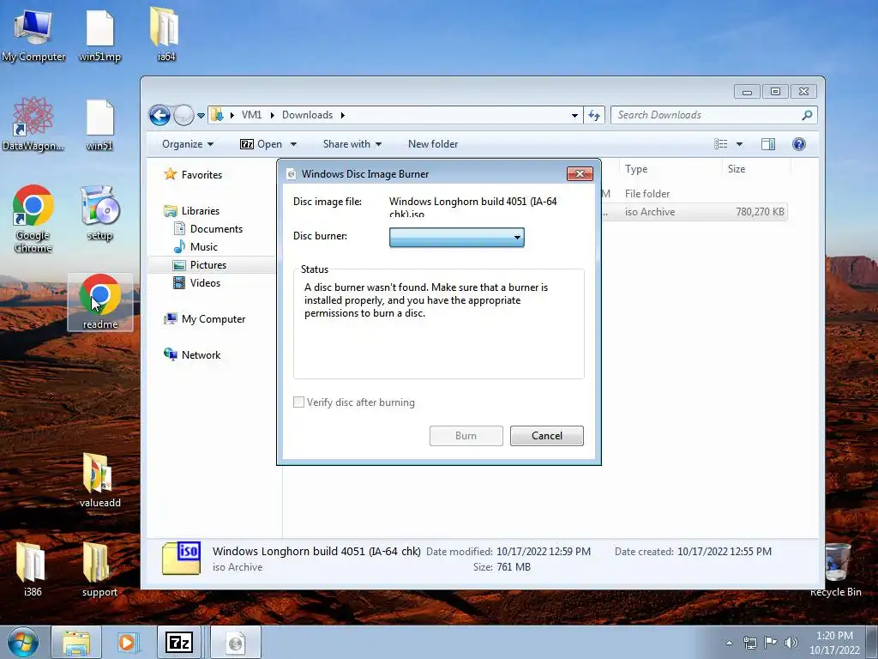The image size is (878, 659).
Task: Open the view options dropdown arrow
Action: pyautogui.click(x=739, y=144)
